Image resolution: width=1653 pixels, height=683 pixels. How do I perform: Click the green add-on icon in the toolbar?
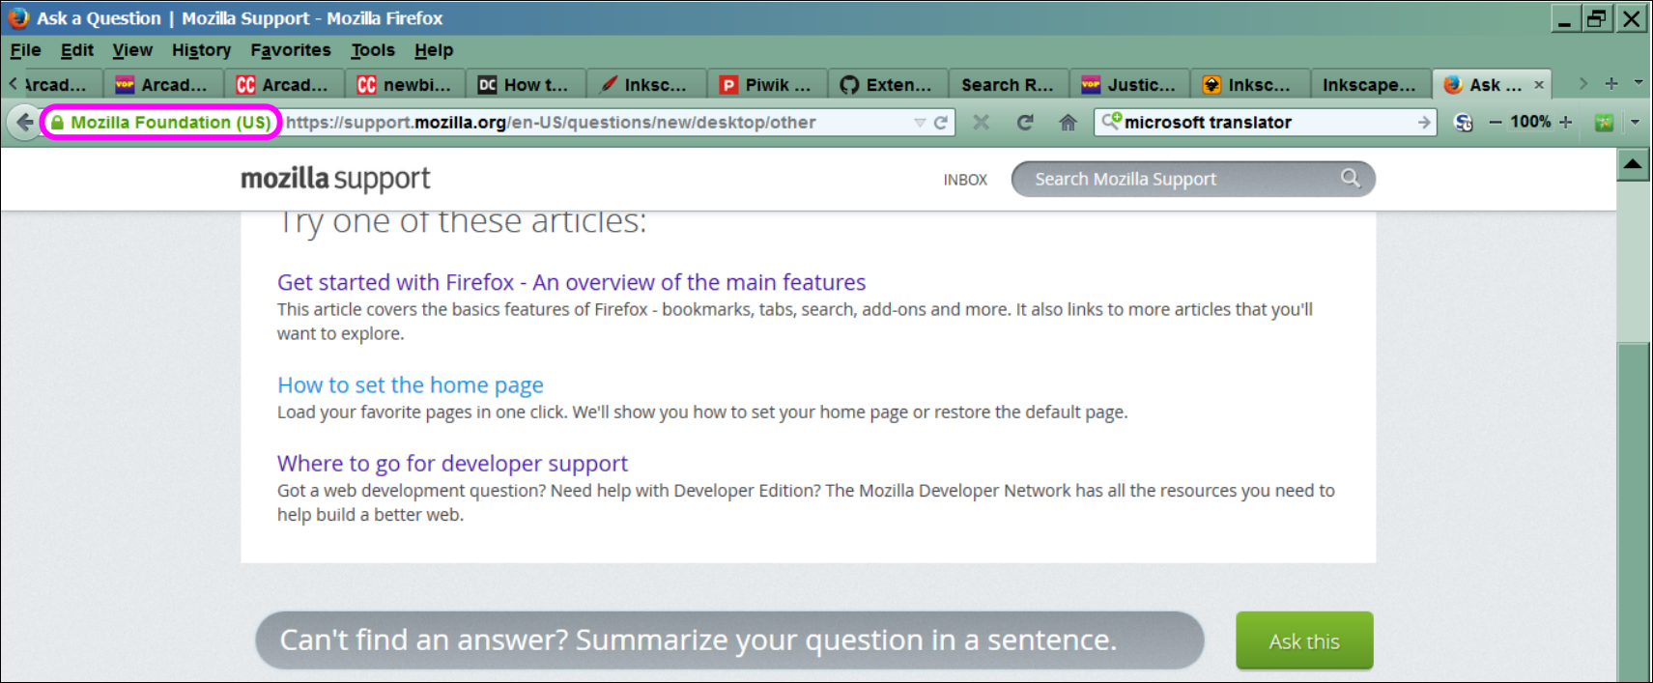click(x=1604, y=123)
